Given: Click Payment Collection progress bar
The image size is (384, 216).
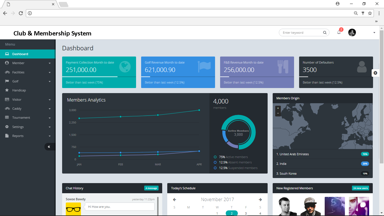Looking at the screenshot, I should (x=99, y=76).
